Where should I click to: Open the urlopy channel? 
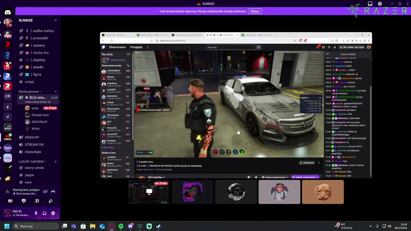(x=38, y=82)
